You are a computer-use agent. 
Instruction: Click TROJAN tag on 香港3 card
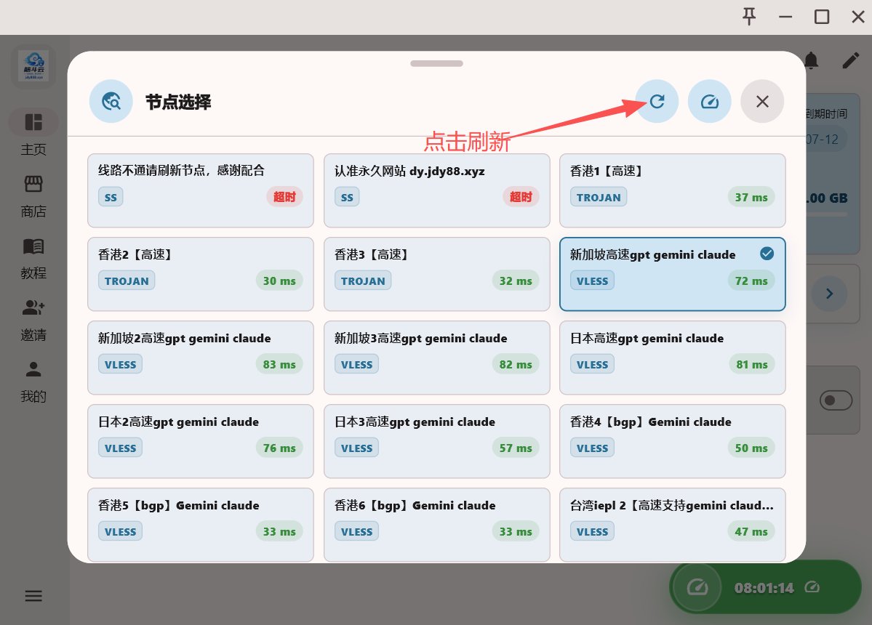[x=363, y=281]
